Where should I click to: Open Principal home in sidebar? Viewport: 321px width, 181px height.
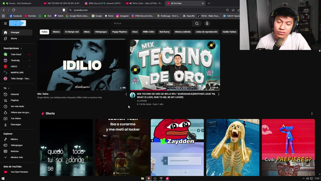[x=17, y=32]
